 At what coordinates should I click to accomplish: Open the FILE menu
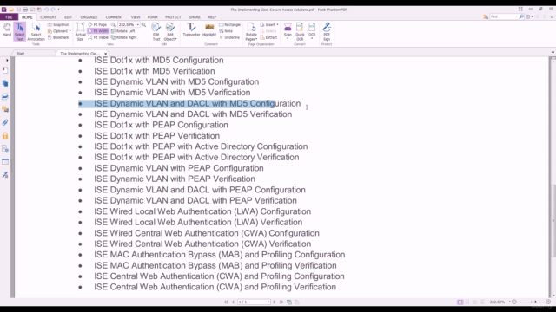[9, 17]
